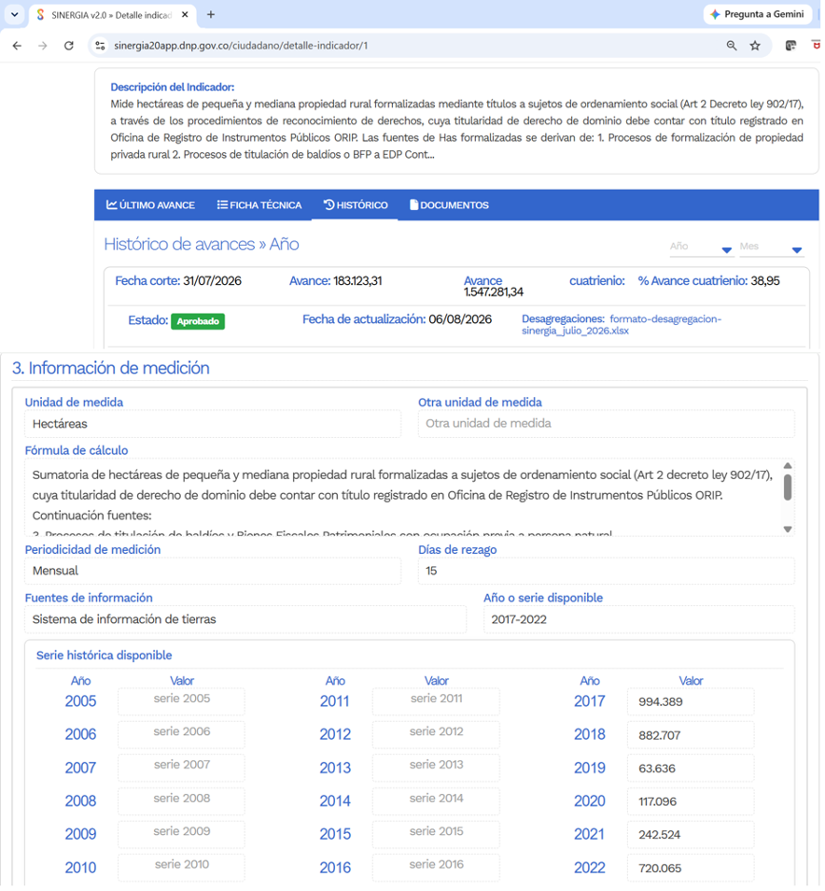825x891 pixels.
Task: Click the serie 2005 value field
Action: tap(181, 700)
